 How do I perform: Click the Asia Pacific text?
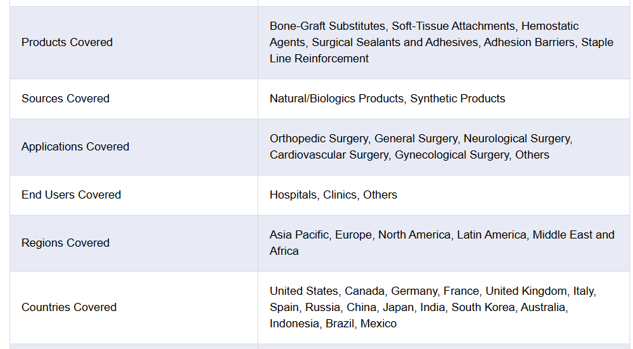coord(300,234)
